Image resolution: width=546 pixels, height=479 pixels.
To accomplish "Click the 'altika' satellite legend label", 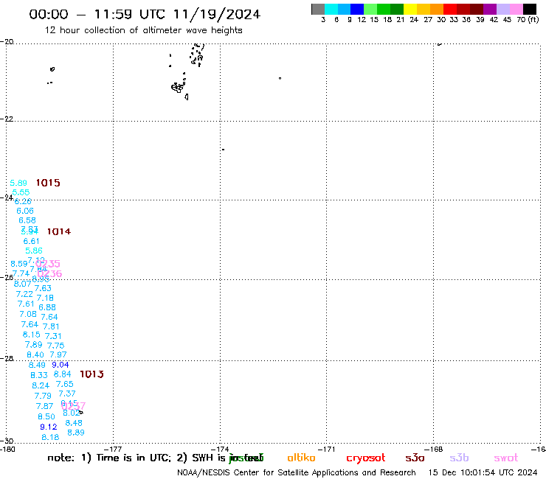I will coord(301,458).
